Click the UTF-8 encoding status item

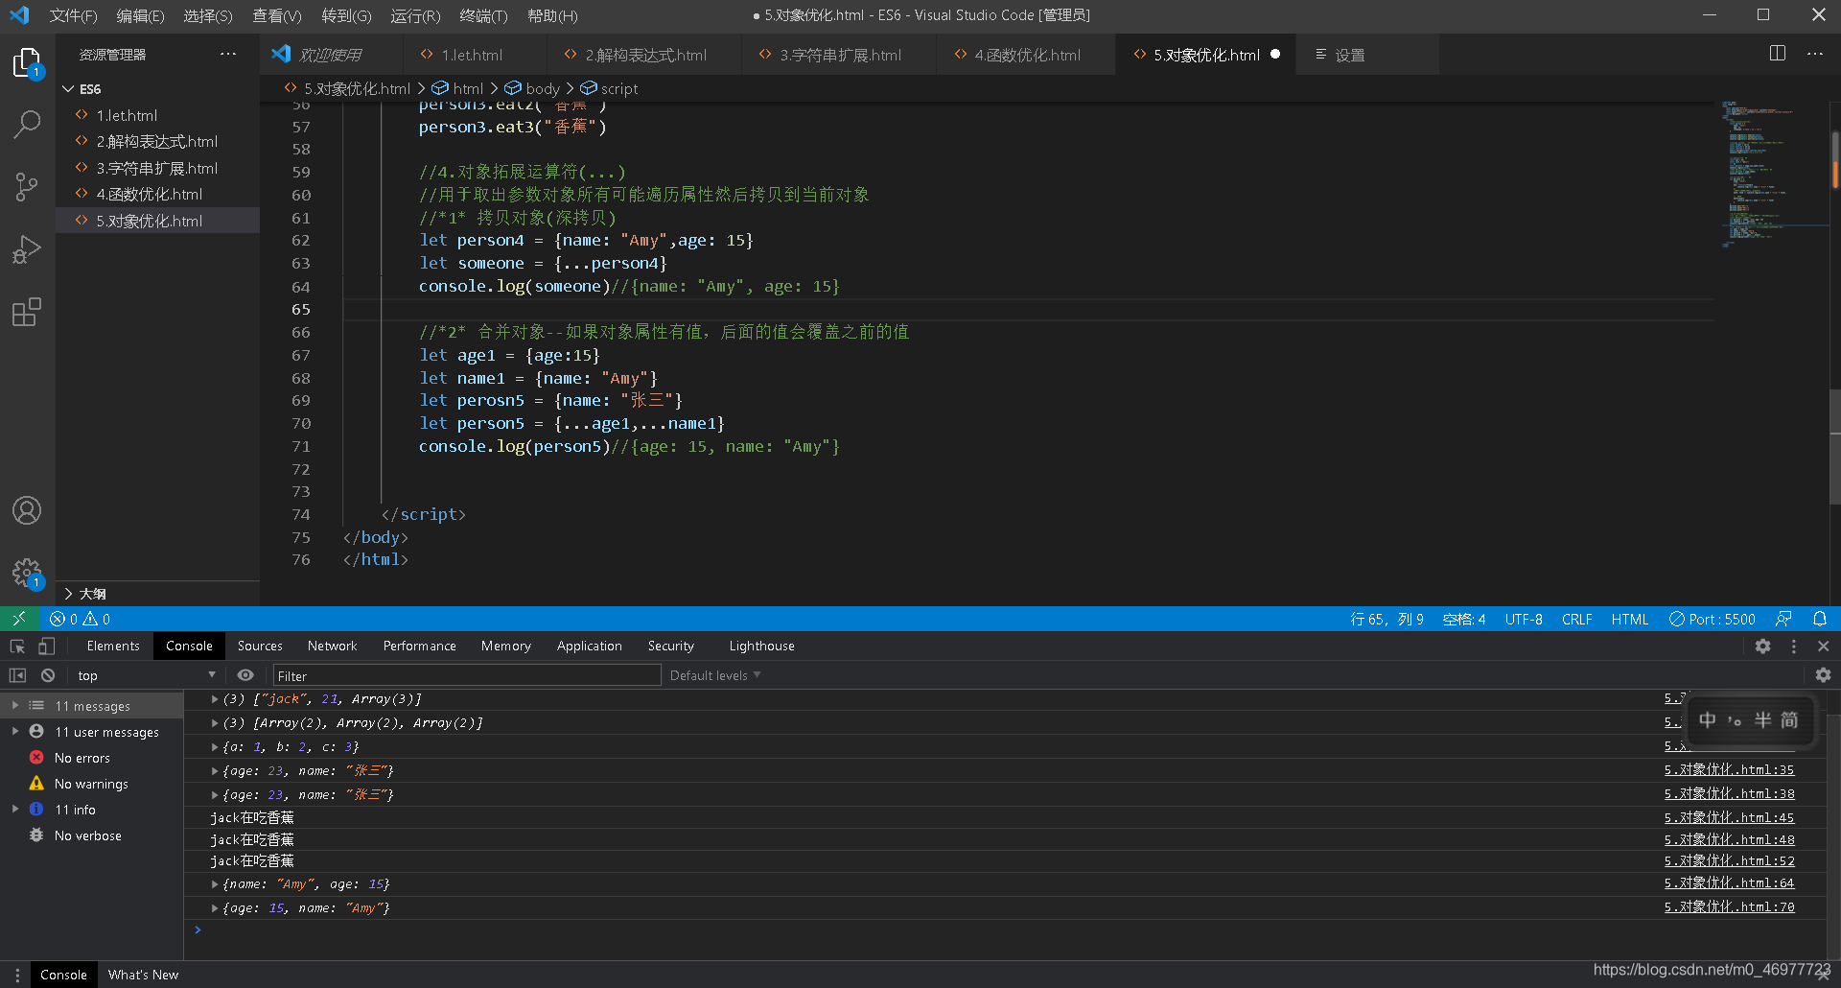click(1523, 619)
